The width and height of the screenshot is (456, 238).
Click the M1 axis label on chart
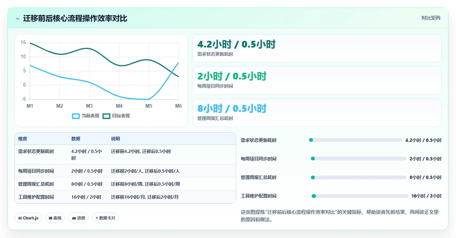coord(30,106)
